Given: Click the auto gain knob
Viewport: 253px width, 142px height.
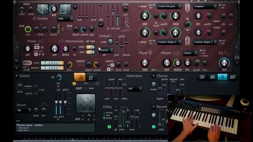Looking at the screenshot, I should point(125,9).
